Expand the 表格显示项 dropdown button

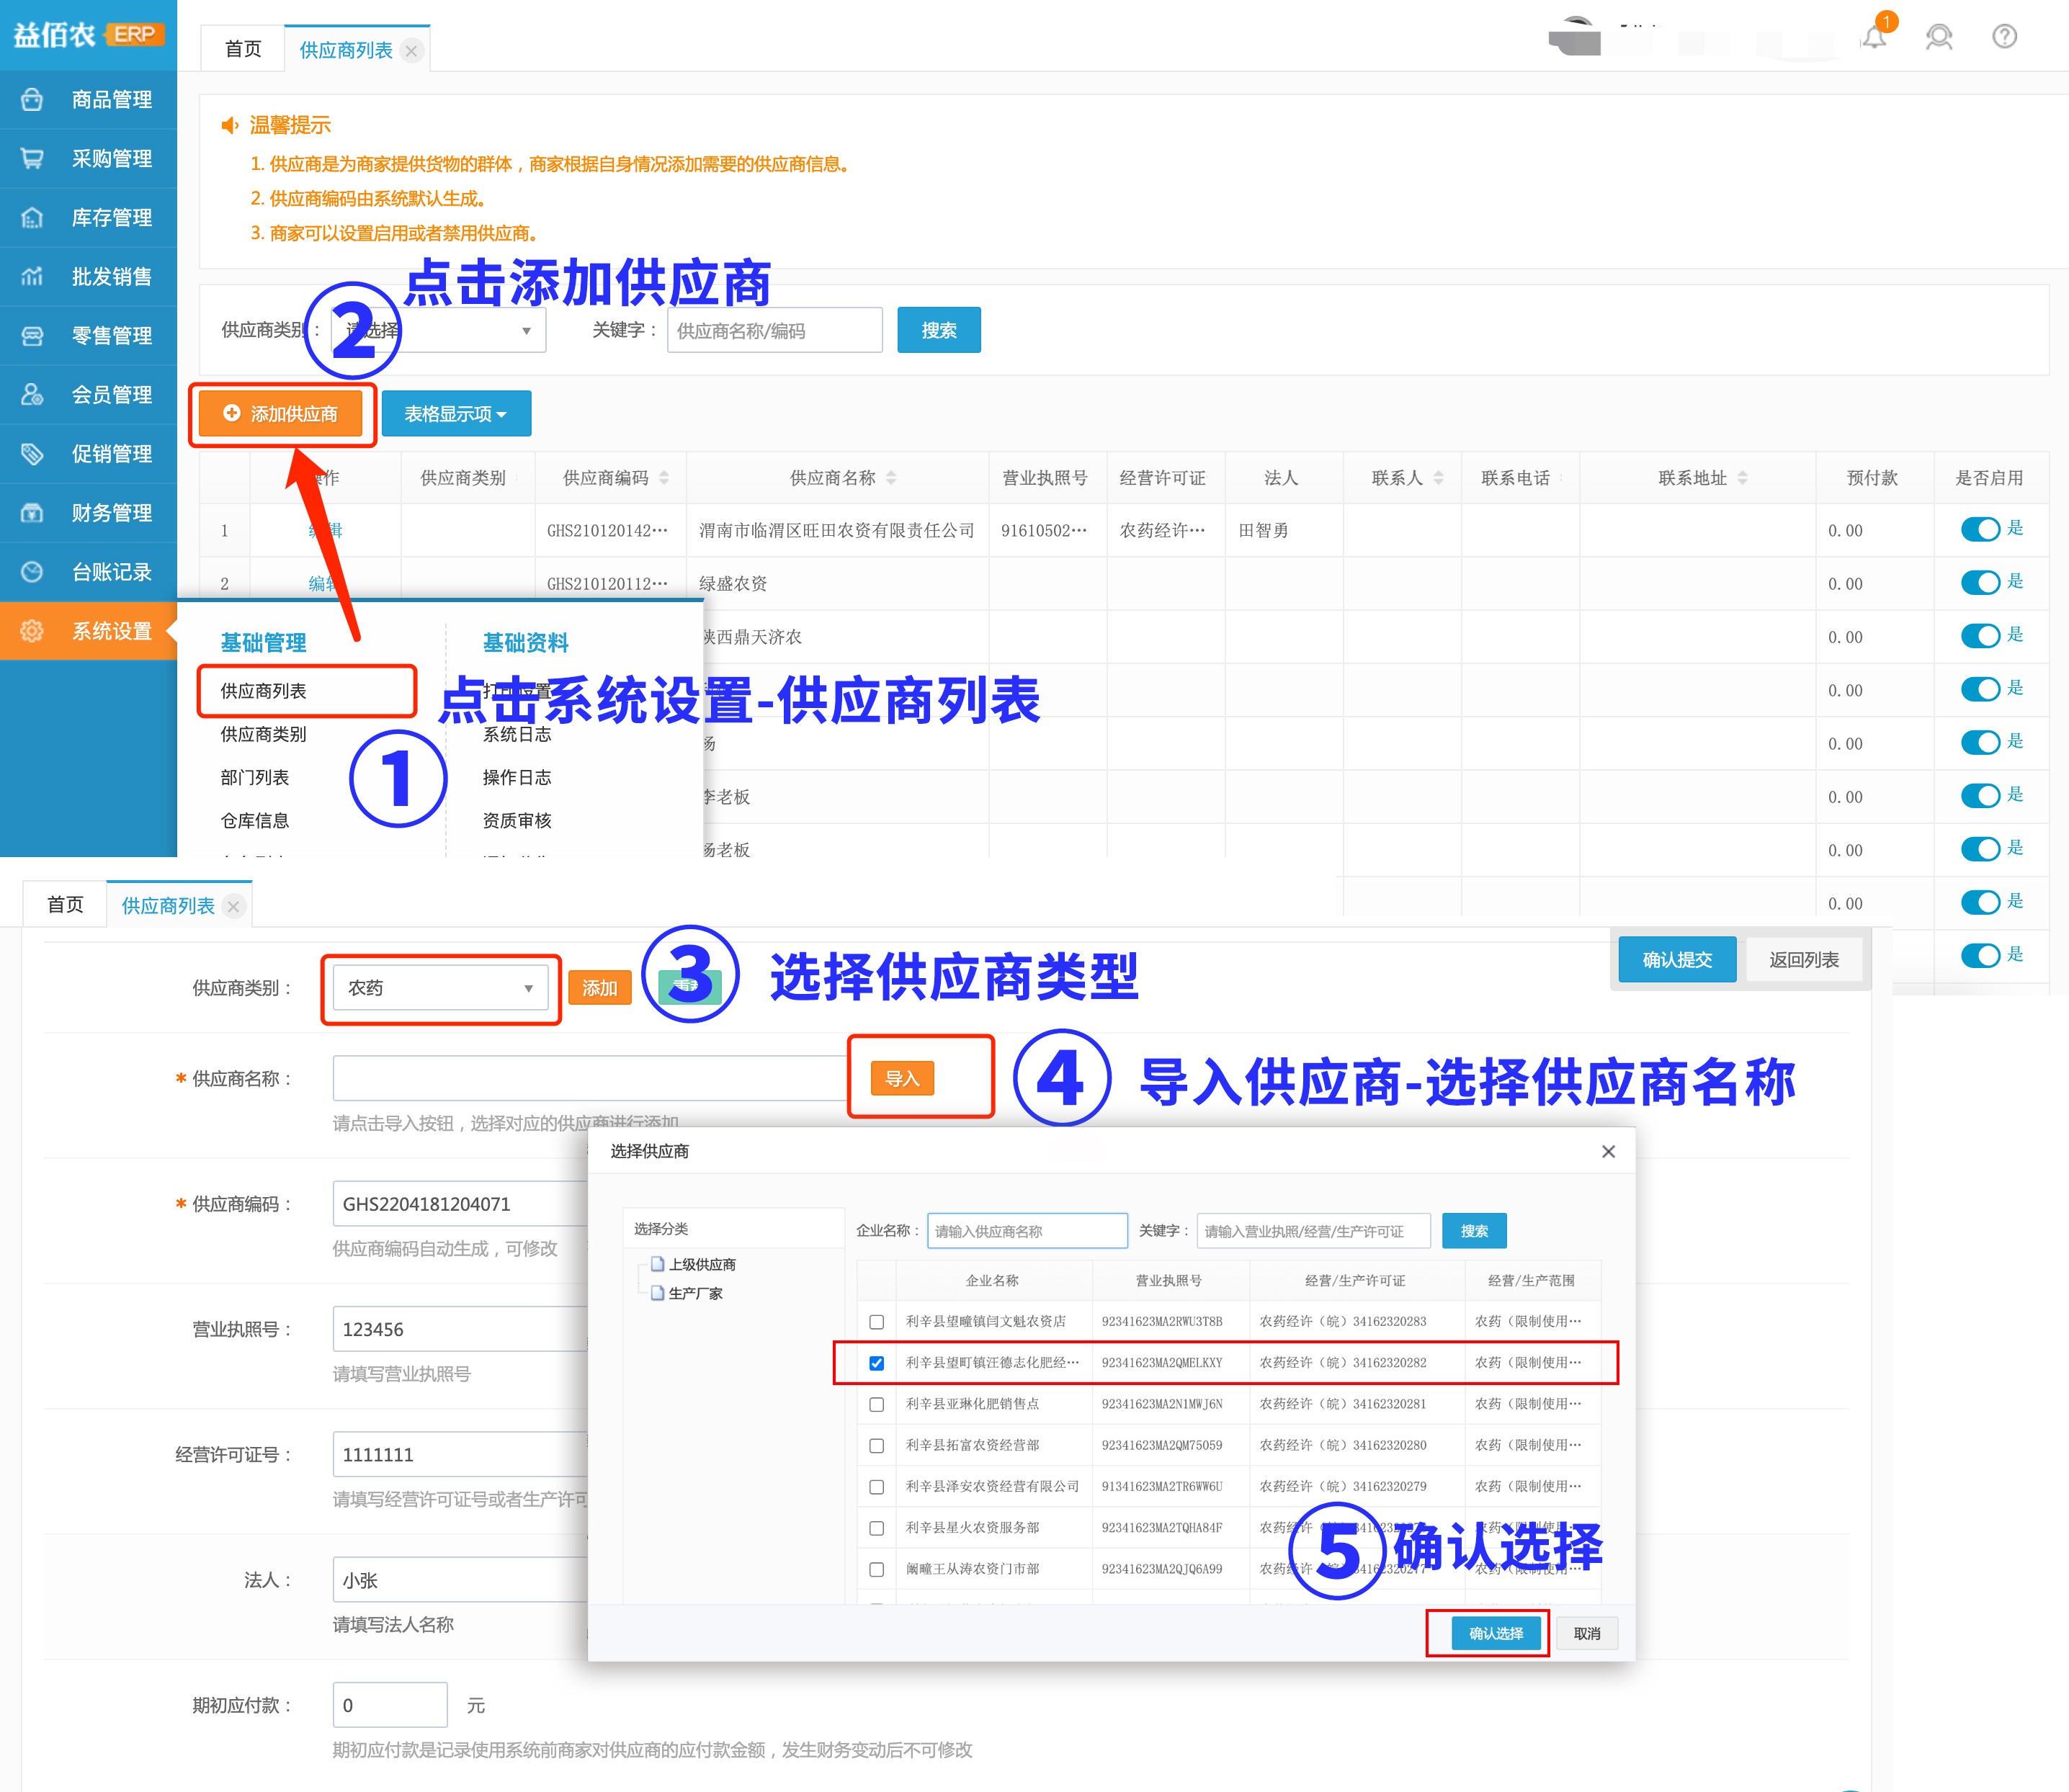tap(456, 414)
